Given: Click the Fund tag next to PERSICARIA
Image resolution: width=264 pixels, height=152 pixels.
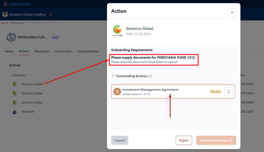Looking at the screenshot, I should pos(55,37).
